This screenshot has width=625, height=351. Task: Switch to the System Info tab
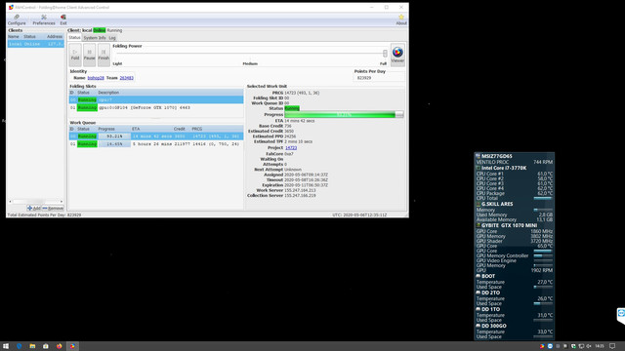pos(95,38)
